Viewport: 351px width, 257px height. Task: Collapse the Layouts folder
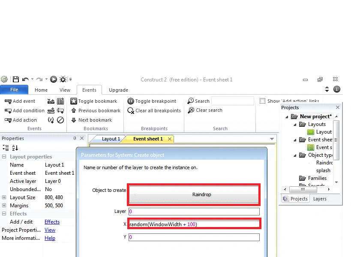pos(295,125)
